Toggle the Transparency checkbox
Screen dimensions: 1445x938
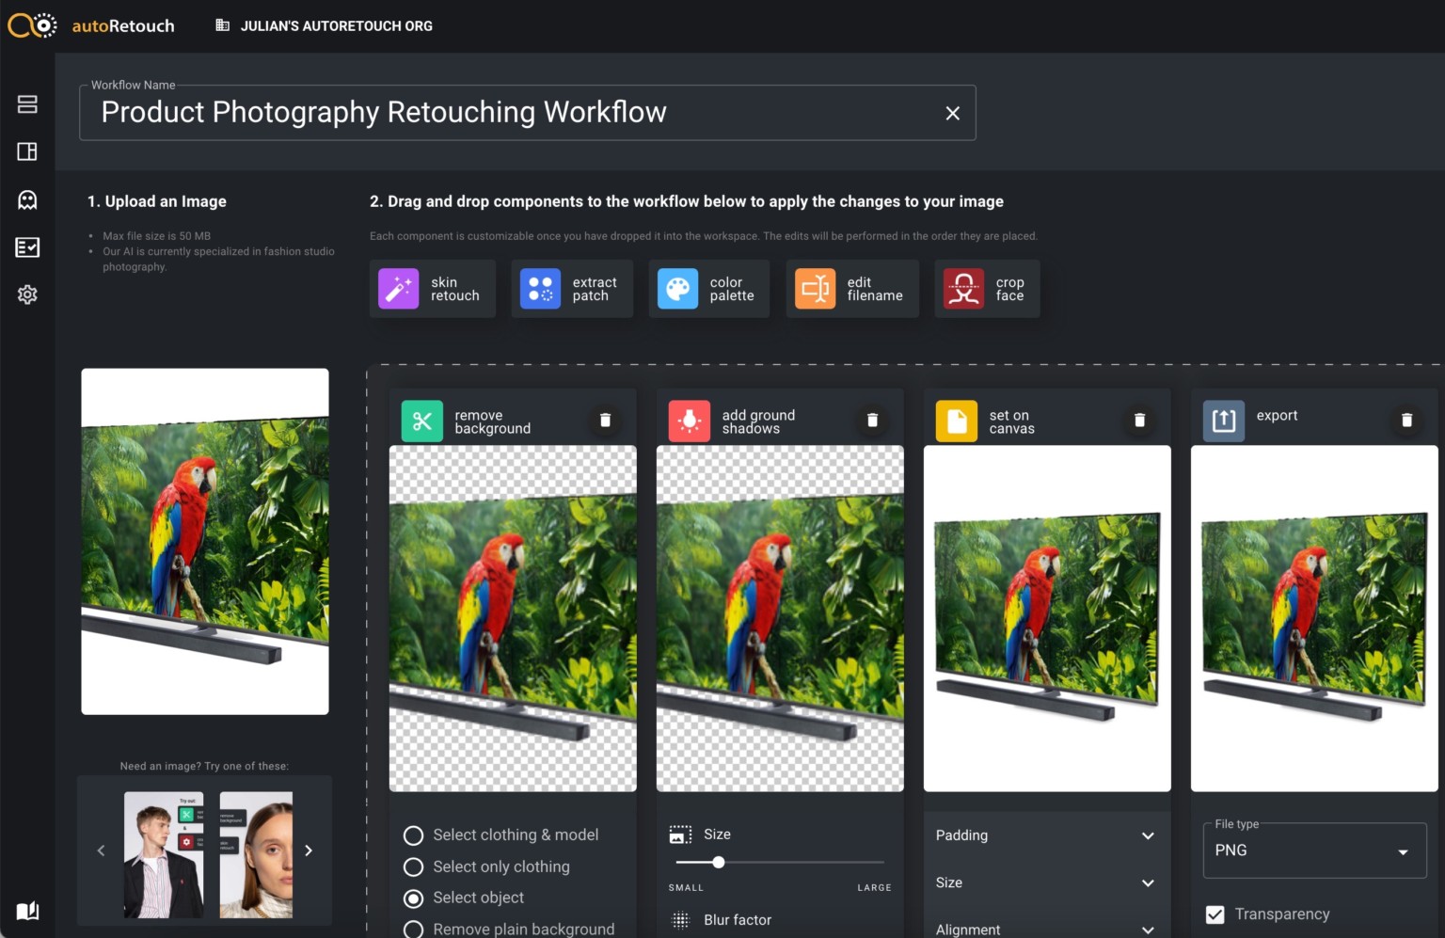click(1215, 914)
